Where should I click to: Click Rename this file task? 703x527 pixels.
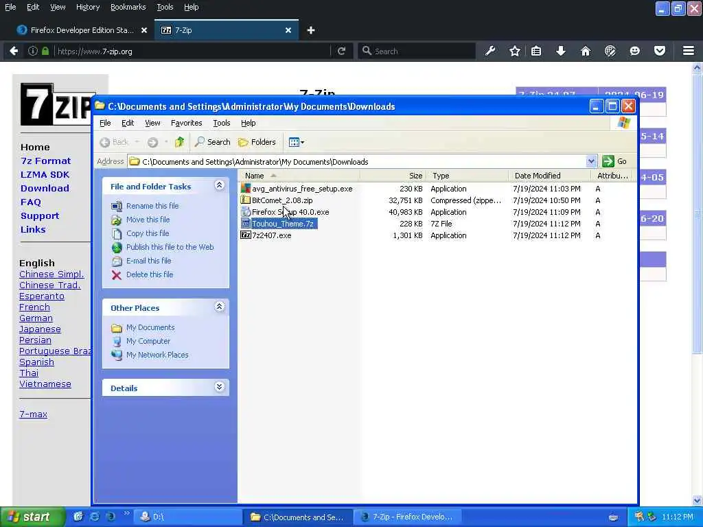(152, 206)
